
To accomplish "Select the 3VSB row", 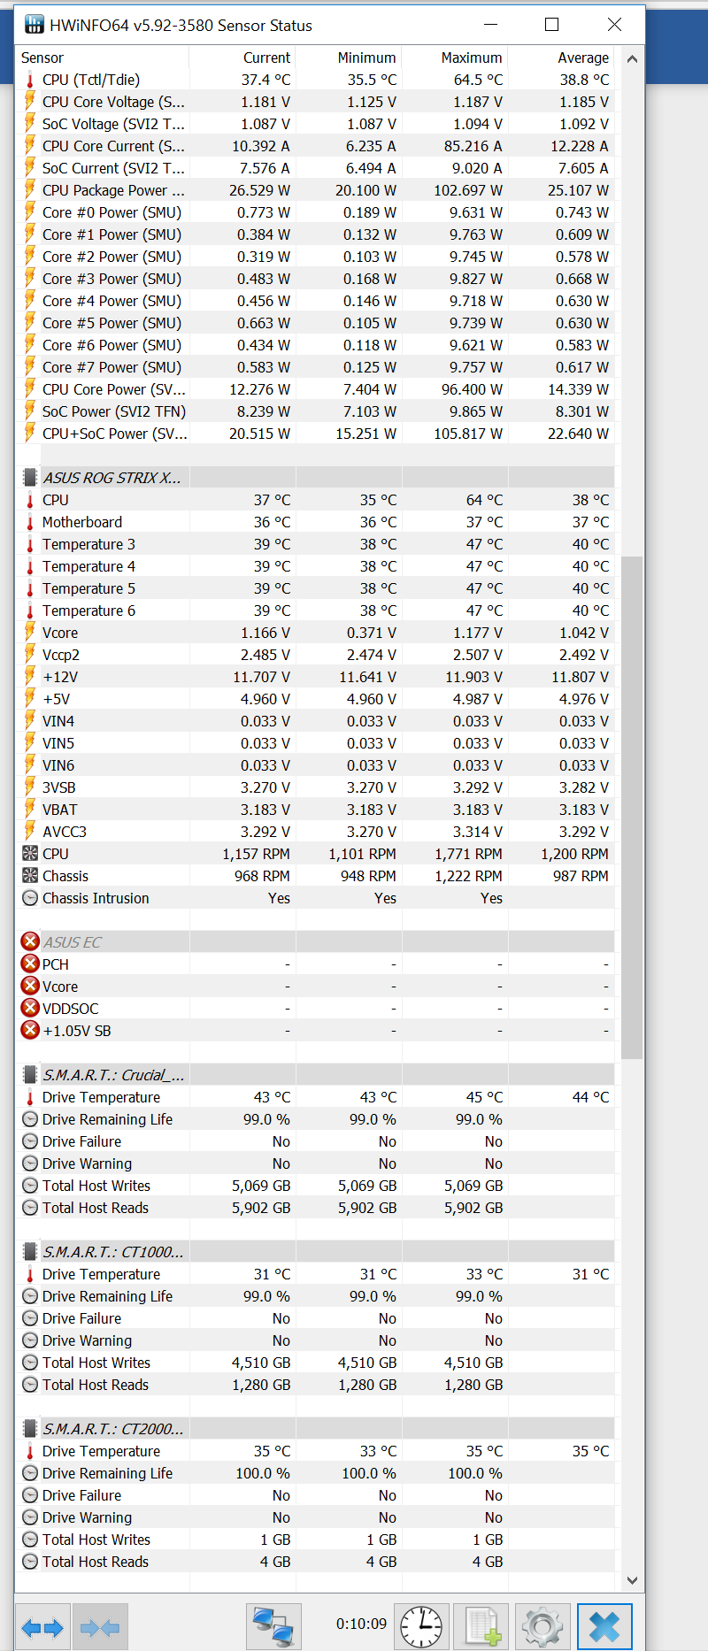I will 315,787.
